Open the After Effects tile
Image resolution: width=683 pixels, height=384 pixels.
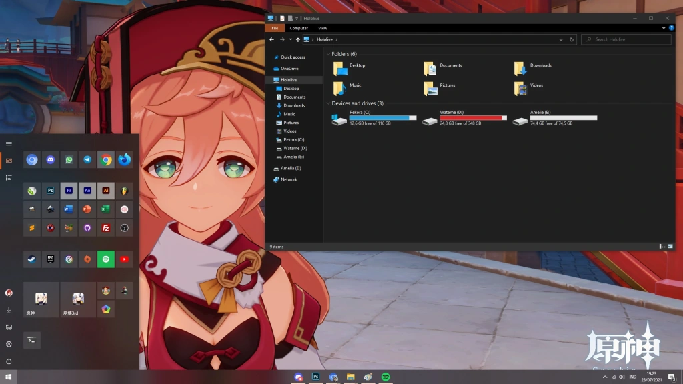[x=87, y=191]
